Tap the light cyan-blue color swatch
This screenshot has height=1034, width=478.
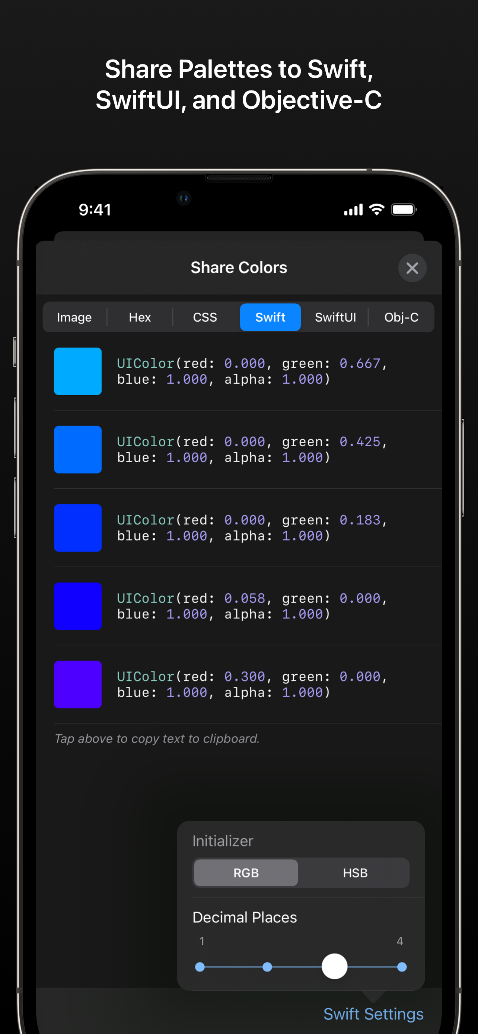(x=78, y=371)
